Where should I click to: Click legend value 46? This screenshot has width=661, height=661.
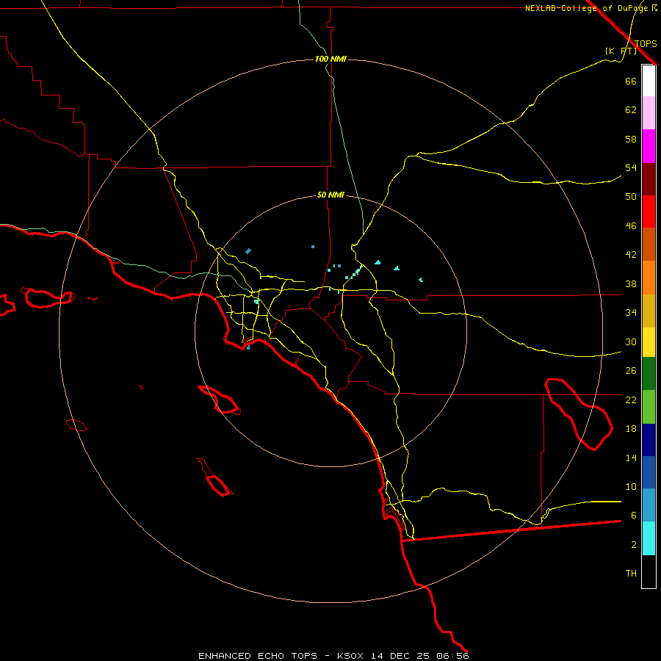click(x=631, y=226)
